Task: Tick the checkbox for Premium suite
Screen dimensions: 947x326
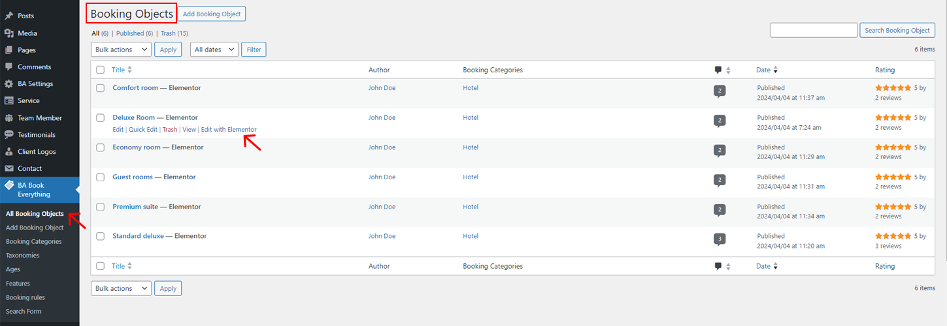Action: [101, 207]
